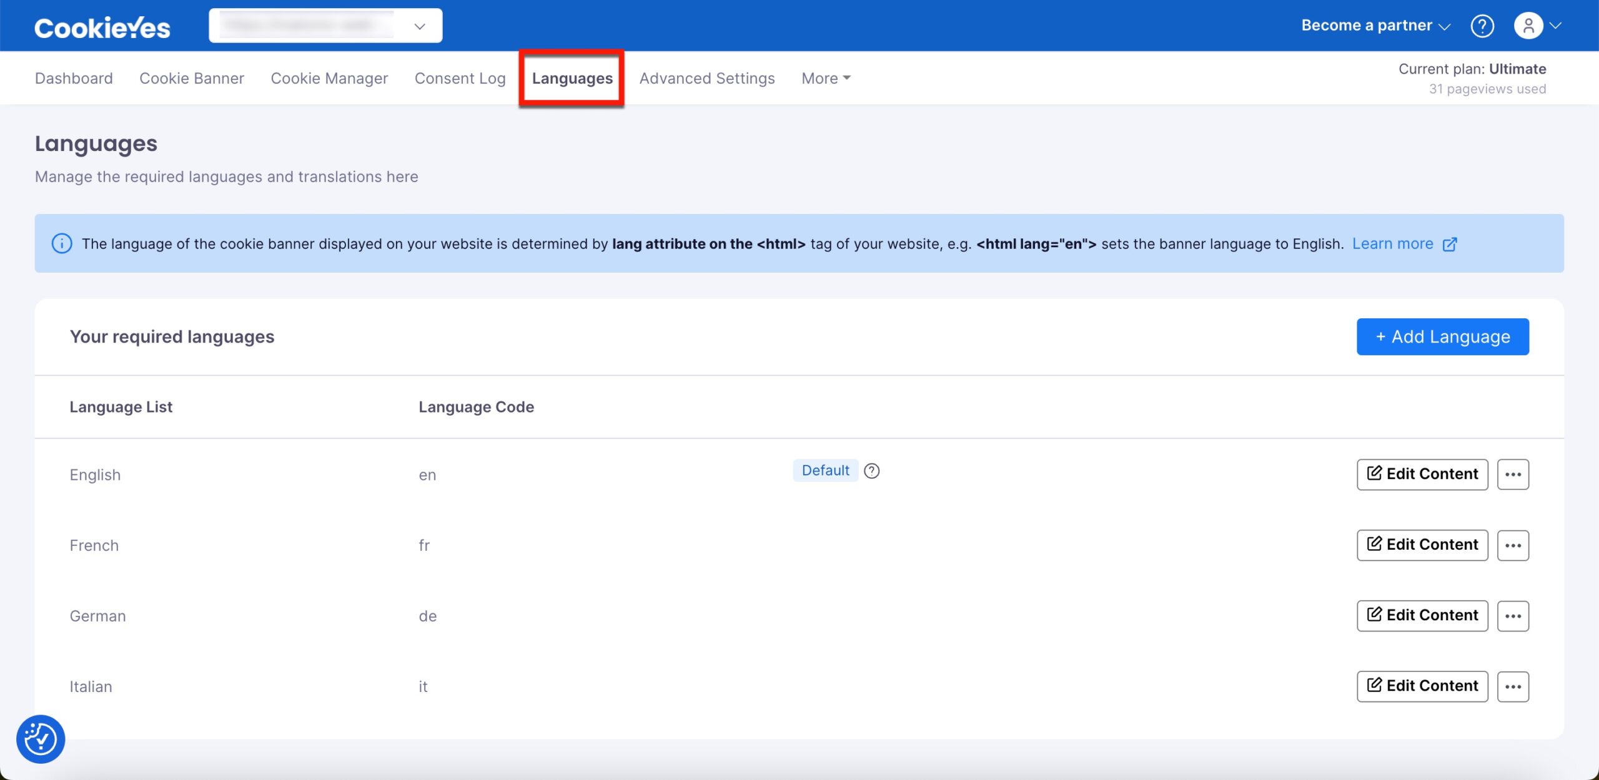This screenshot has width=1599, height=780.
Task: Open the help icon in the top bar
Action: (x=1482, y=26)
